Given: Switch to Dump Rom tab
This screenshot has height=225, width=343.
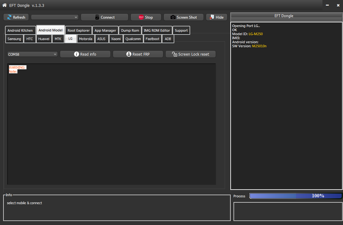Looking at the screenshot, I should pyautogui.click(x=130, y=30).
